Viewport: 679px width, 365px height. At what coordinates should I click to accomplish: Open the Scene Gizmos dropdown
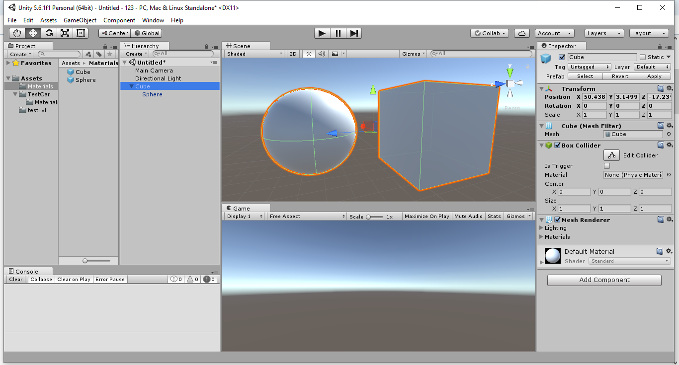(x=414, y=54)
